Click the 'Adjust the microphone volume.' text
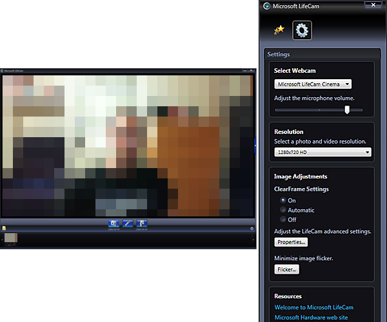 click(314, 98)
